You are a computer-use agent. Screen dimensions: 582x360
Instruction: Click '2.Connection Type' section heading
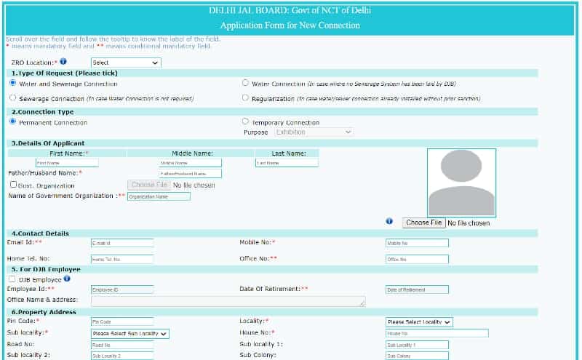[43, 112]
